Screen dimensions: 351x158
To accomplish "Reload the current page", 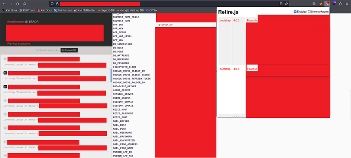I will (17, 4).
